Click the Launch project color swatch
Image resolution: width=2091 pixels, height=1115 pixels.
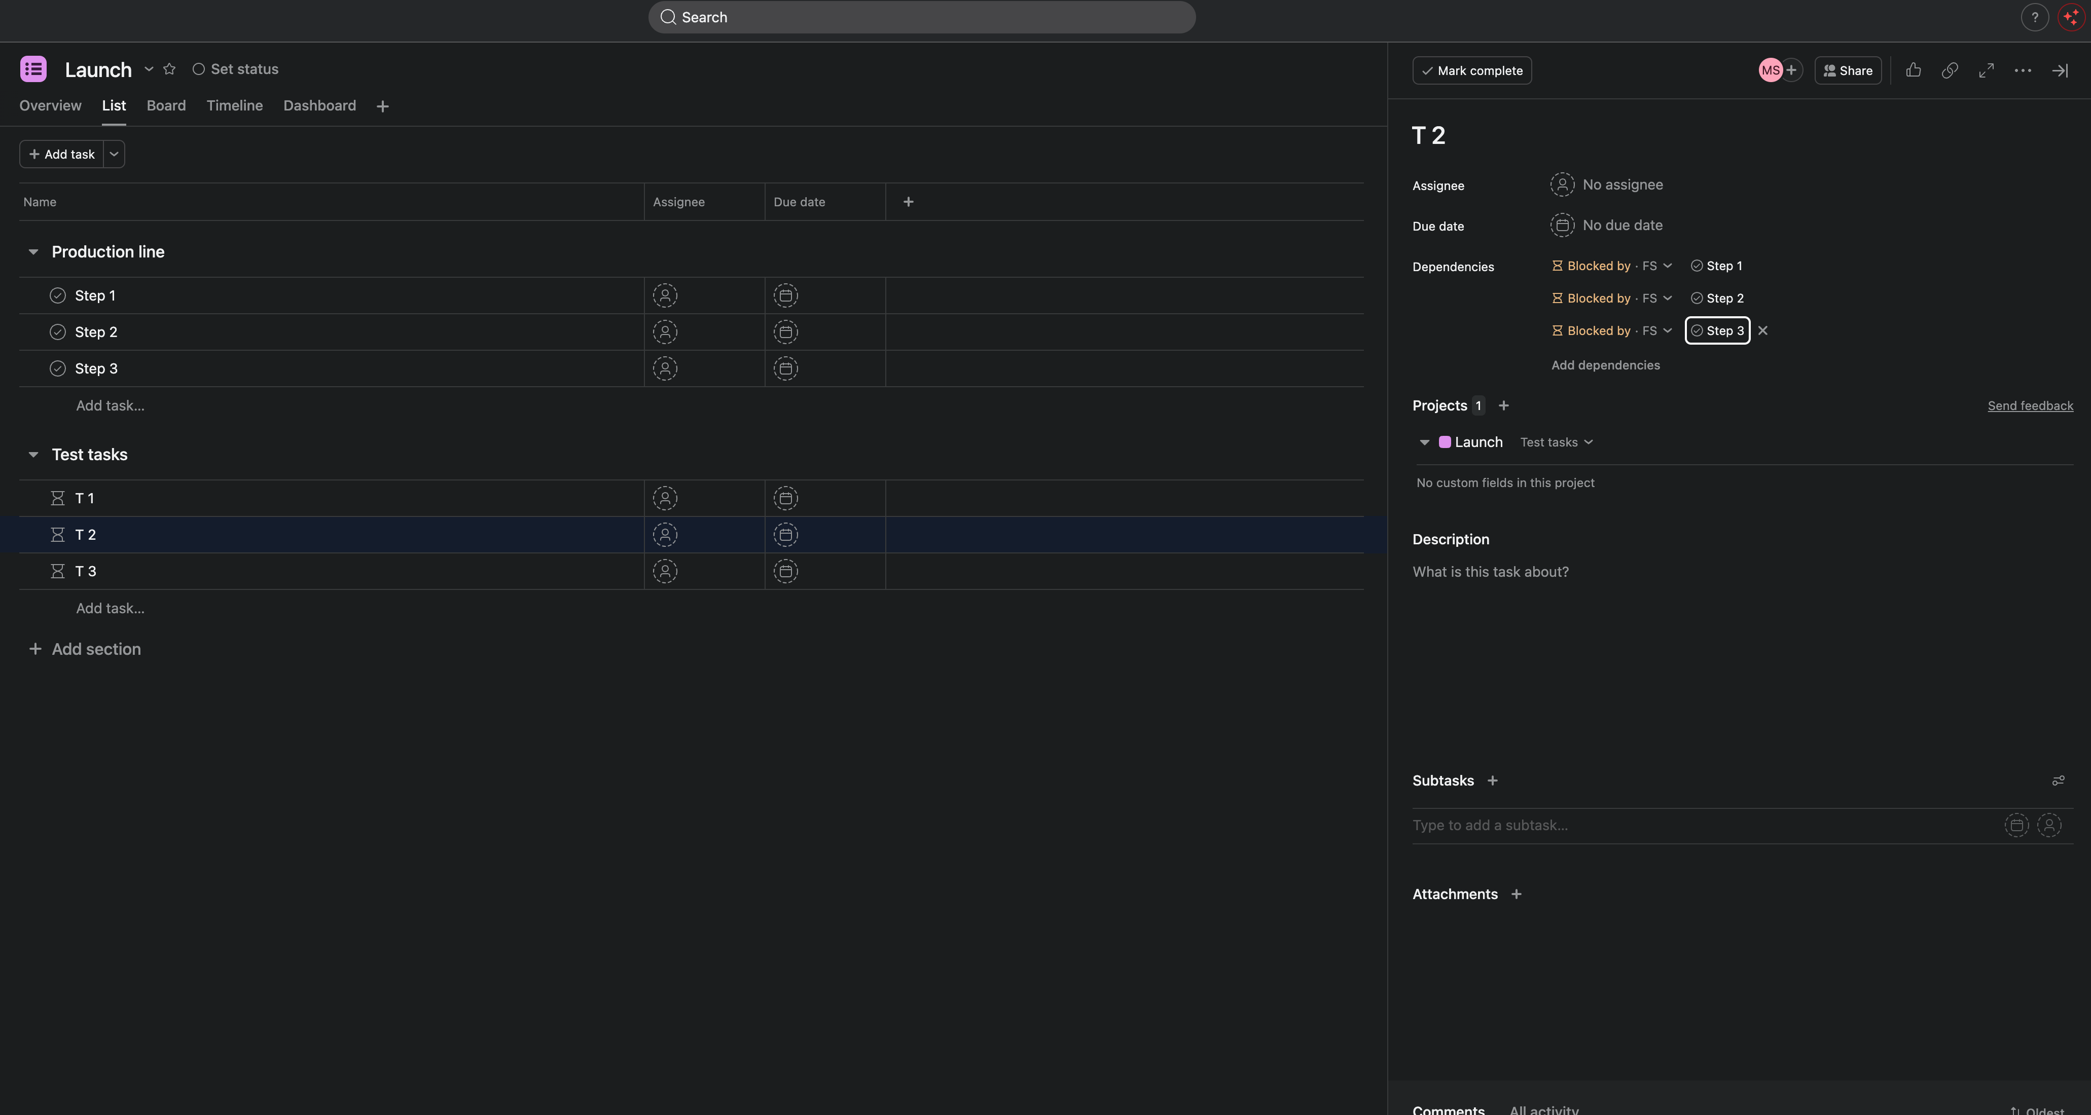[x=1445, y=442]
